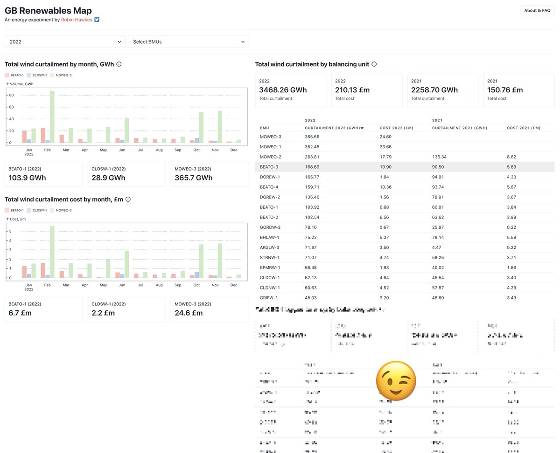Click the 135.34 2021 curtailment cell

coord(440,157)
